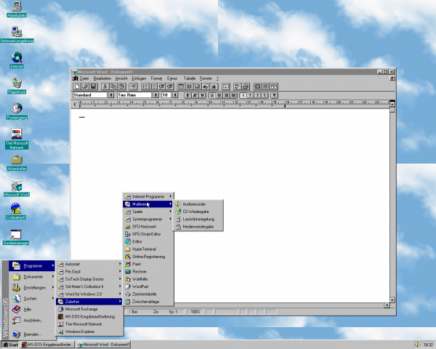Click the text columns toolbar icon
This screenshot has width=436, height=349.
(189, 87)
